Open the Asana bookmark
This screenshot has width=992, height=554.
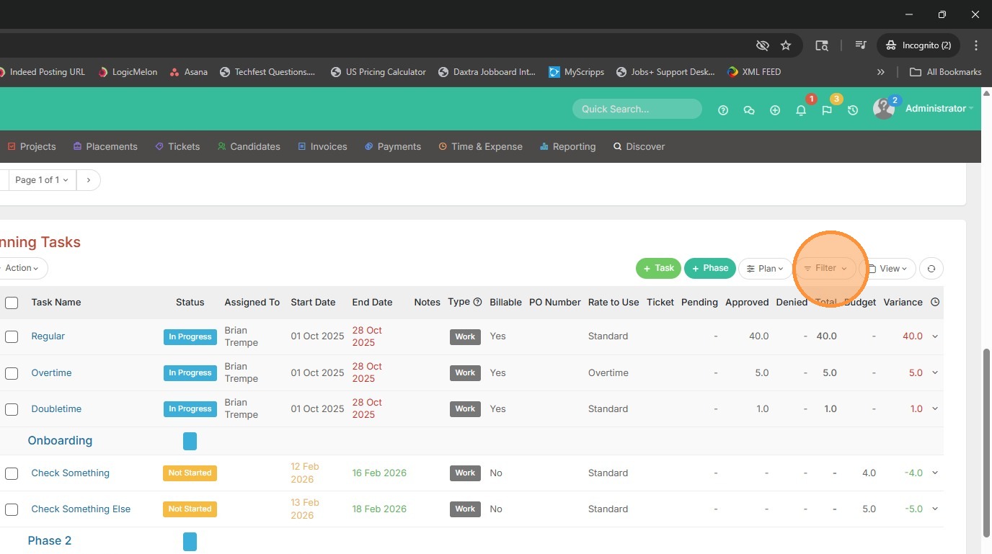tap(189, 72)
